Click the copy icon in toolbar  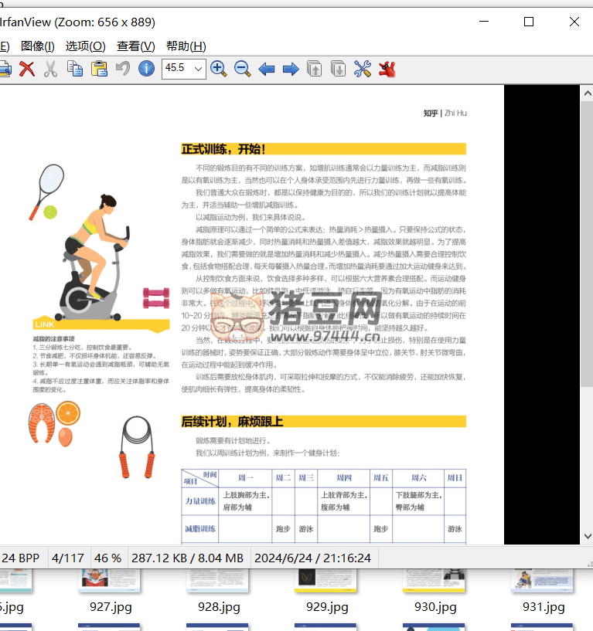tap(75, 69)
